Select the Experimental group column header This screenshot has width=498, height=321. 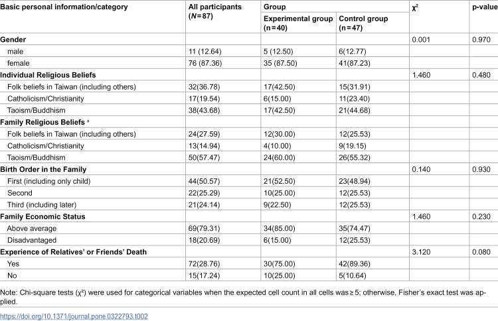(x=298, y=23)
